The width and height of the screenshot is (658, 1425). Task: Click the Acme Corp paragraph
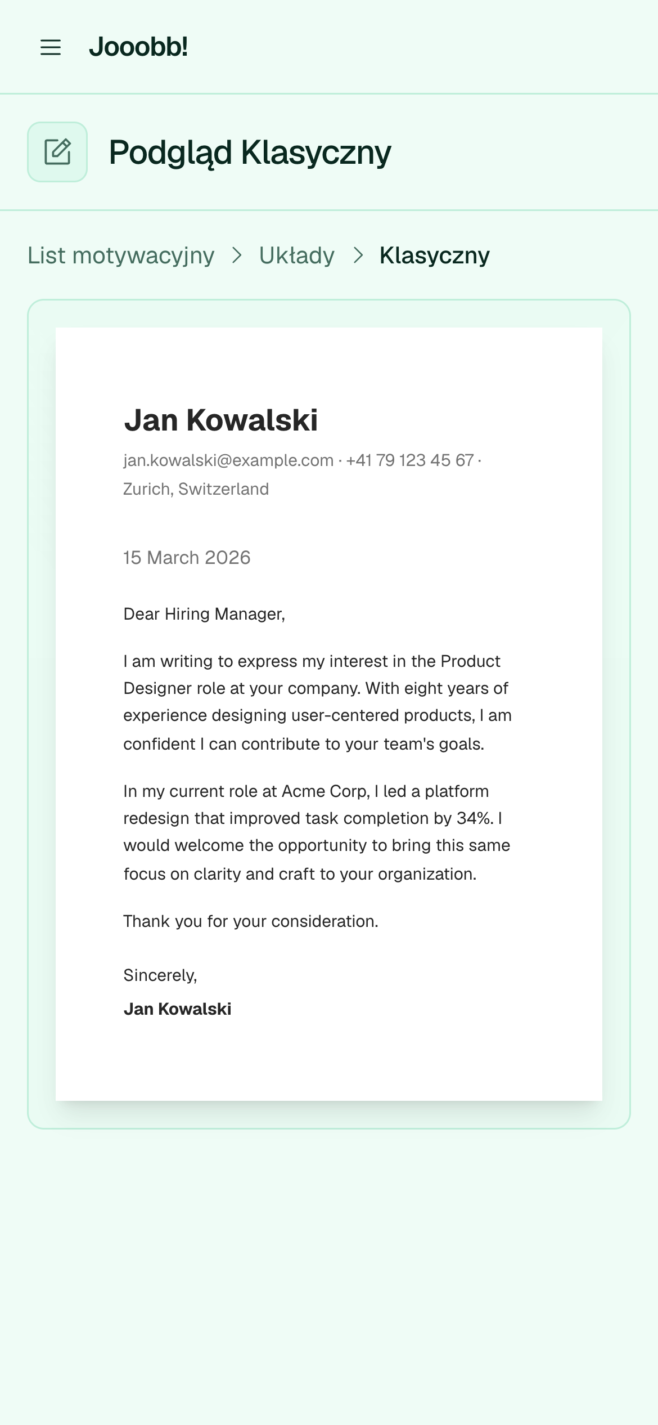(317, 832)
